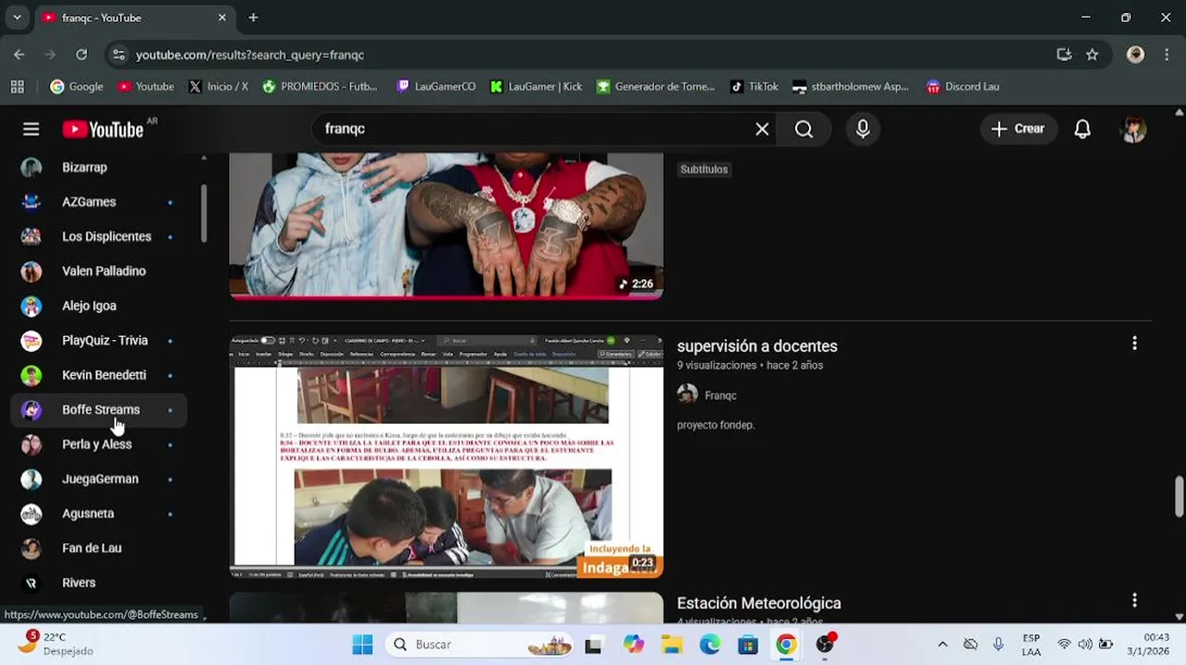Open YouTube notifications bell
Image resolution: width=1186 pixels, height=665 pixels.
1083,129
